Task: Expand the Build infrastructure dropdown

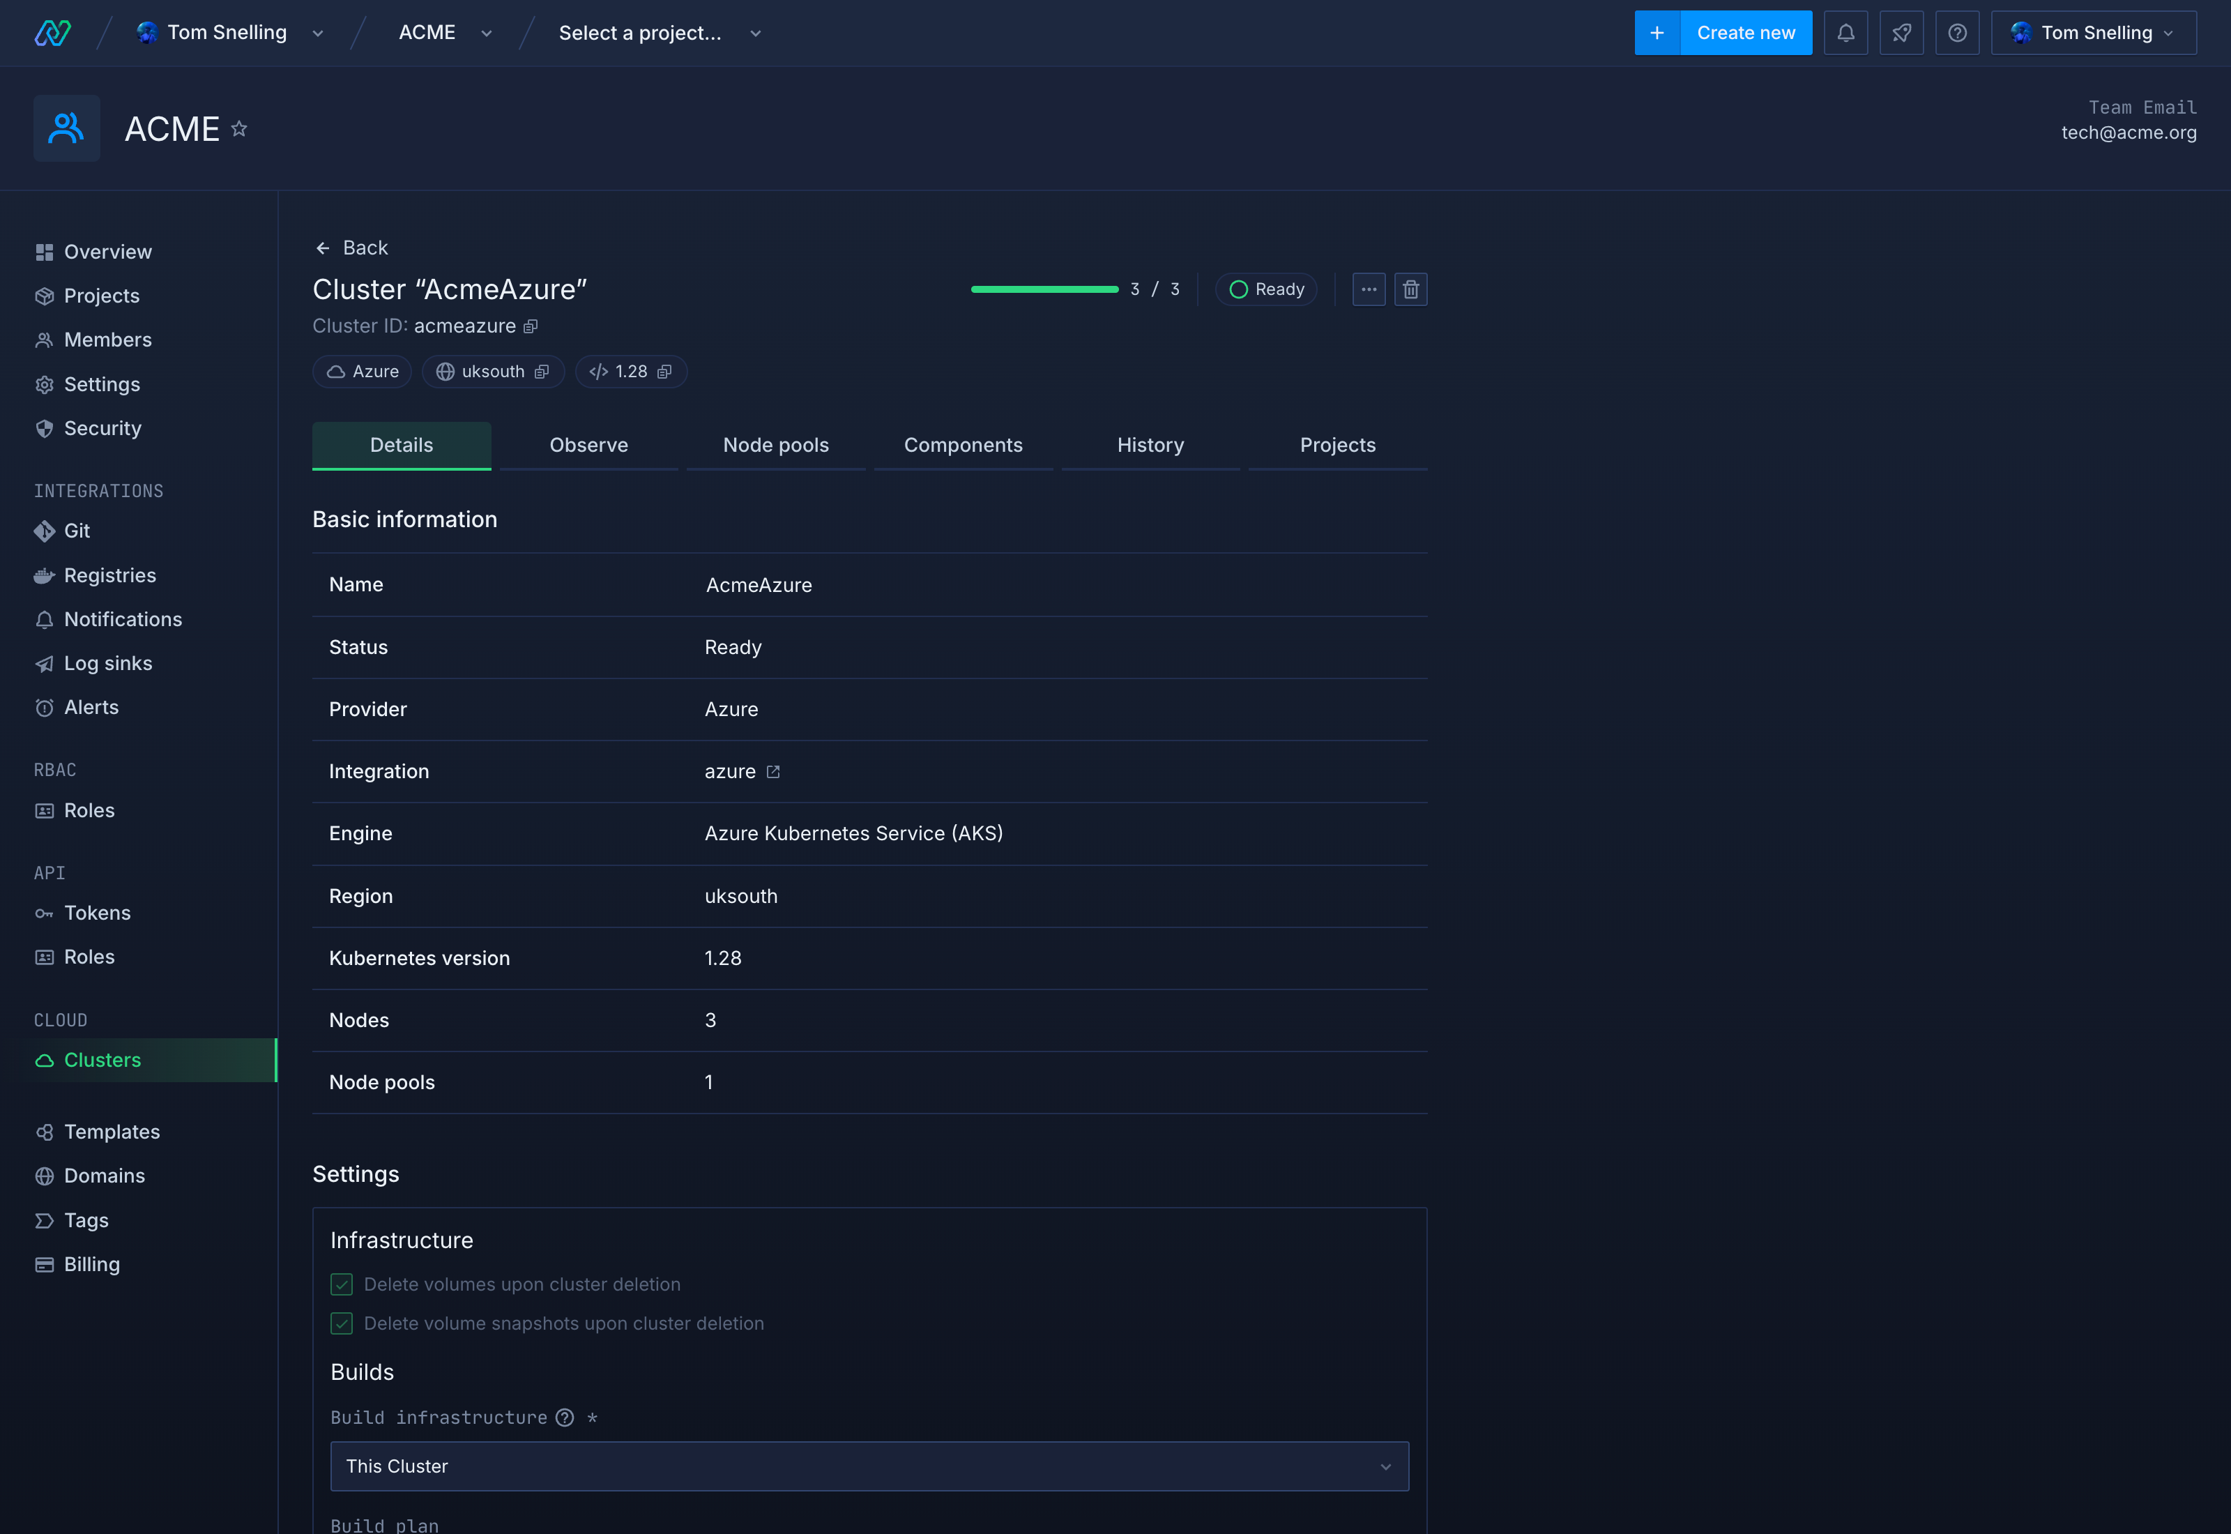Action: click(869, 1466)
